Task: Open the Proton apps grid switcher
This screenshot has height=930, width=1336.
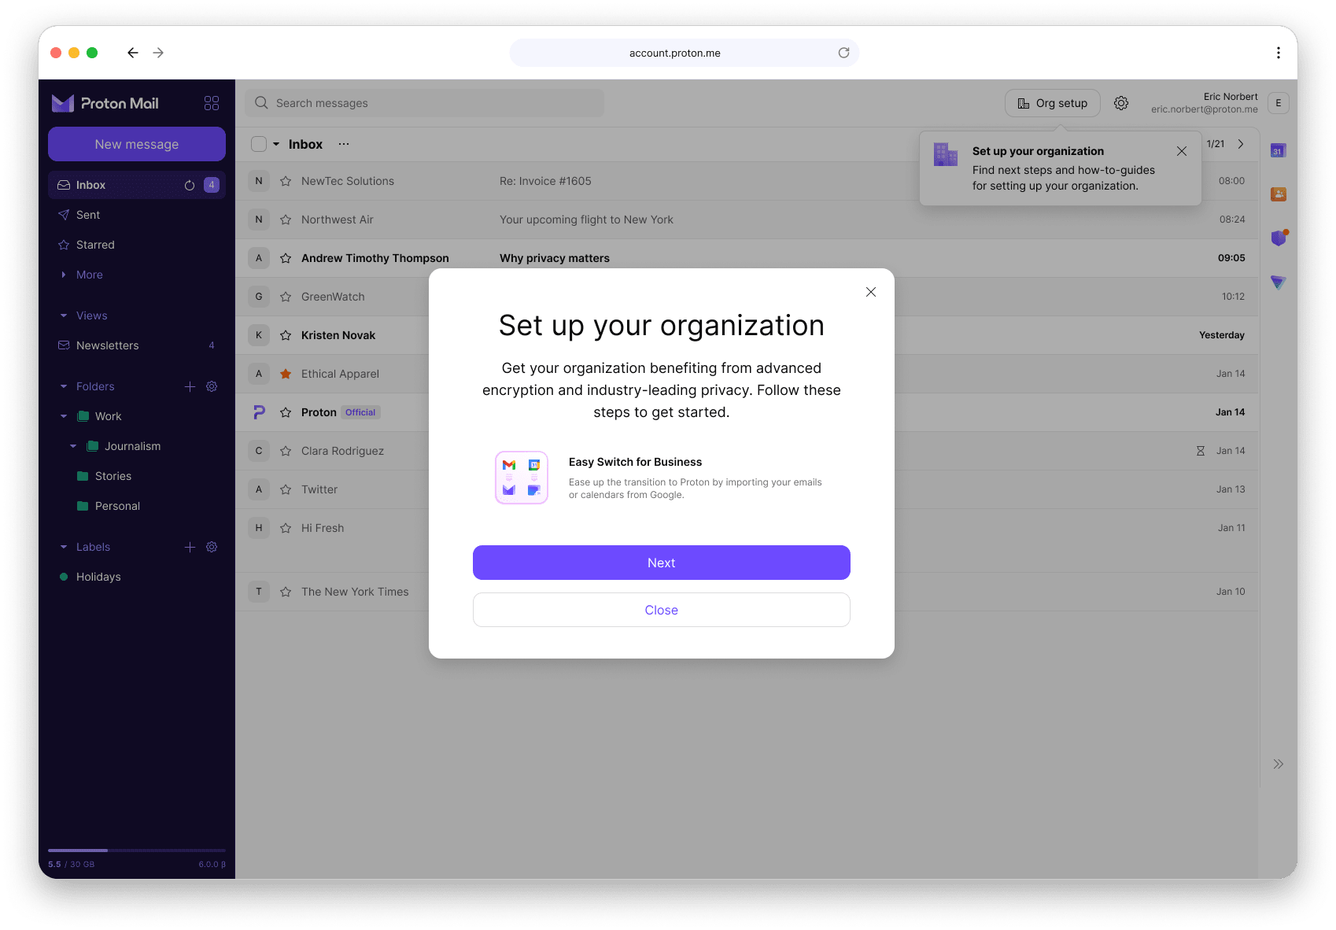Action: (x=212, y=103)
